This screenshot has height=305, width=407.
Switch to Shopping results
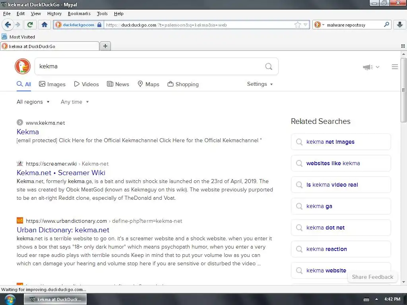[x=183, y=84]
